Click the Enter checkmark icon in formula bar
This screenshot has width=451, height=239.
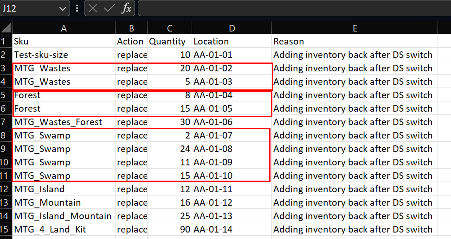tap(110, 8)
